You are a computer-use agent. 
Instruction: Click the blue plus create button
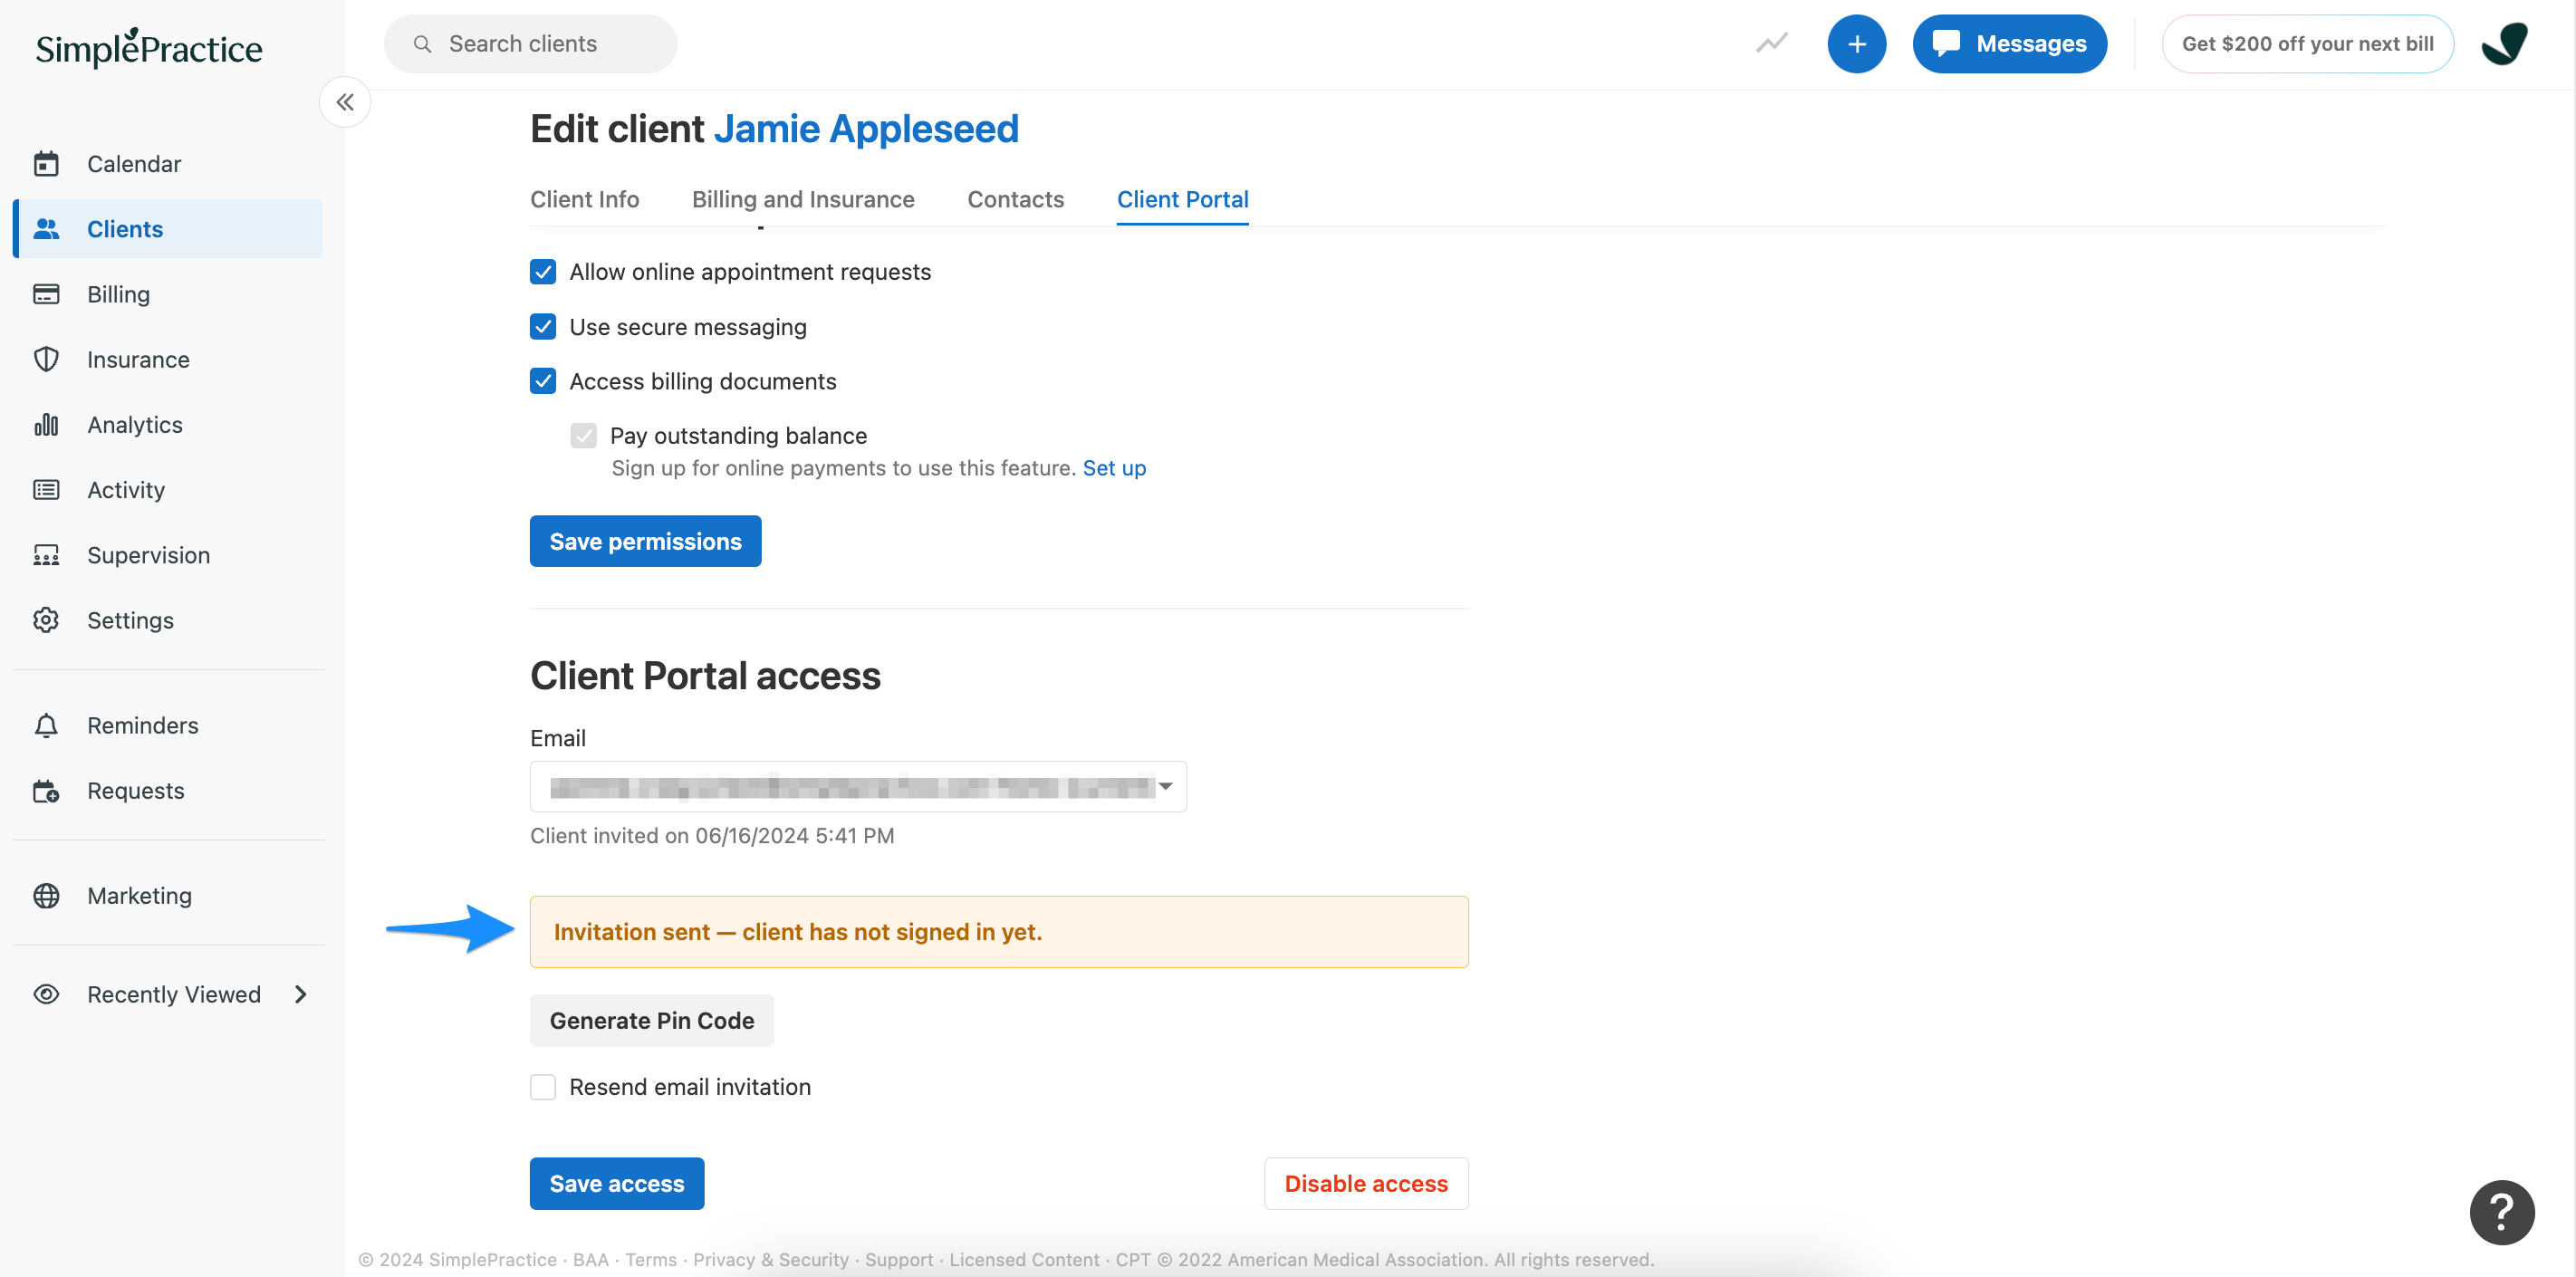[x=1856, y=43]
